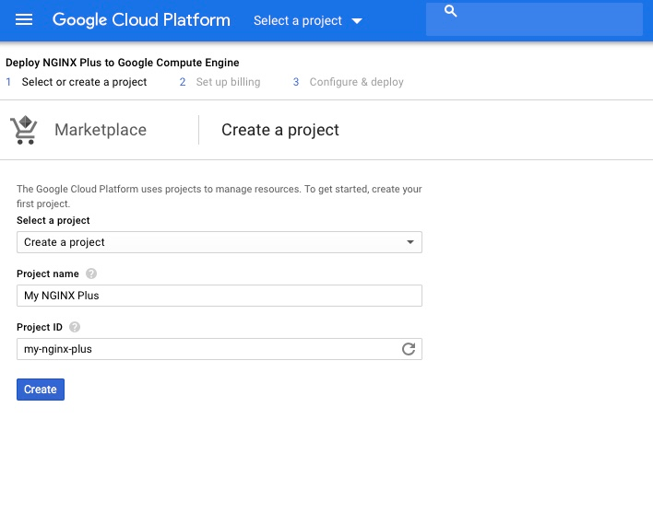Click inside the top search box
The width and height of the screenshot is (653, 512).
tap(534, 19)
